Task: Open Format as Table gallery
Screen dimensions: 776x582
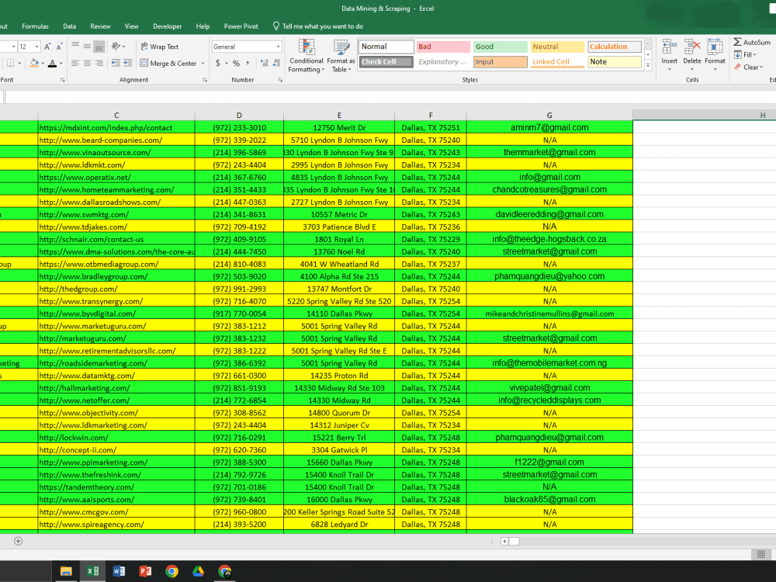Action: pos(341,56)
